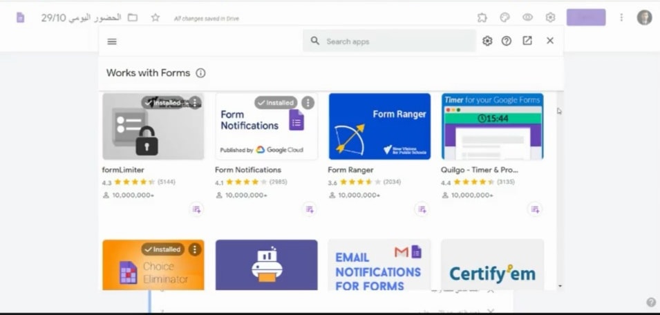
Task: Click the Form Notifications app name
Action: click(248, 170)
